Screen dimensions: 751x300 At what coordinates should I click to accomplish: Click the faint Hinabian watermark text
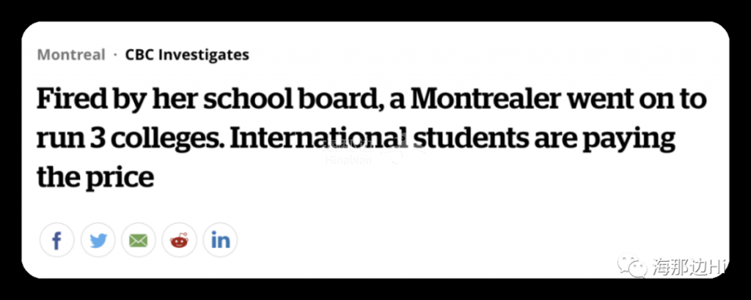click(348, 160)
